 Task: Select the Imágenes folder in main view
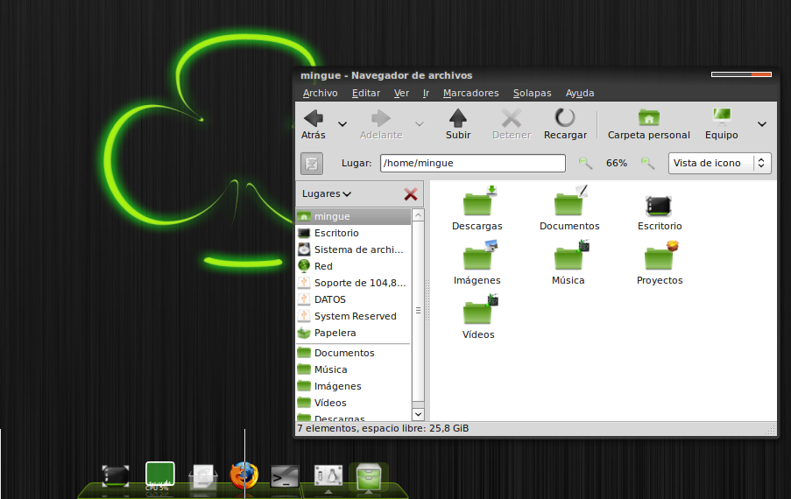click(x=477, y=263)
